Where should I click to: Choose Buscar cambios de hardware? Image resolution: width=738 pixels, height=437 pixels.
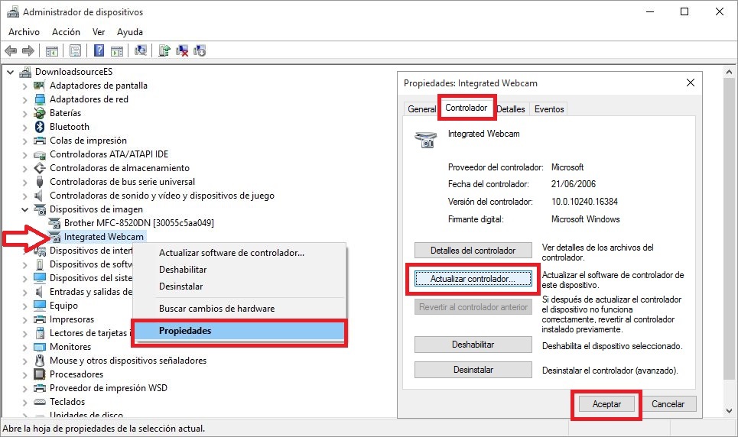[239, 309]
